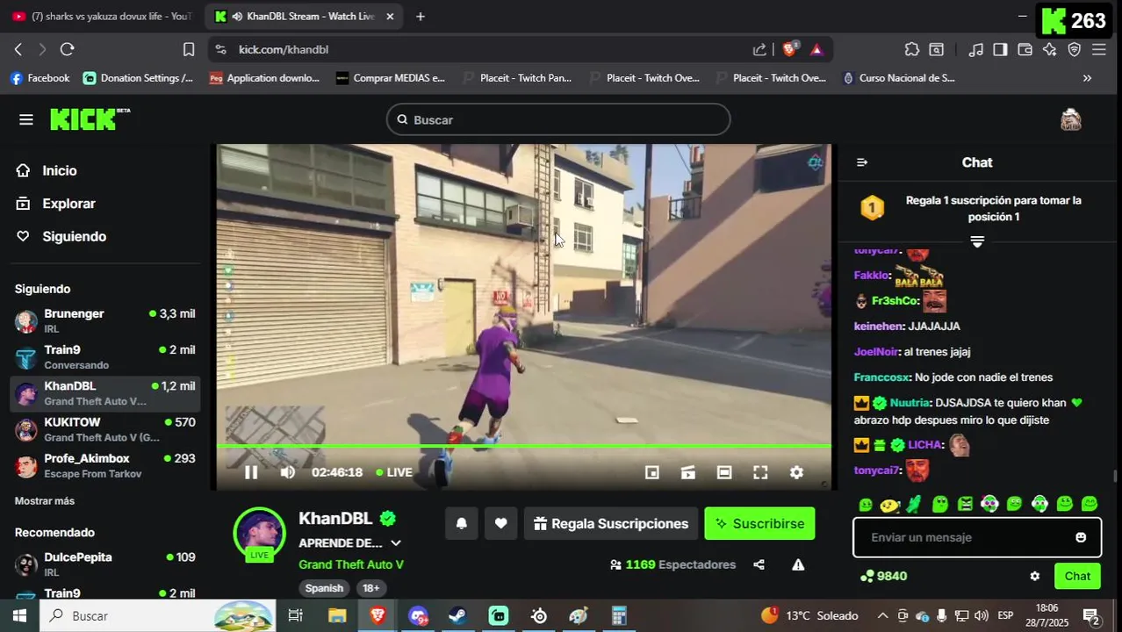Toggle the Brave sidebar panel icon

point(1000,49)
